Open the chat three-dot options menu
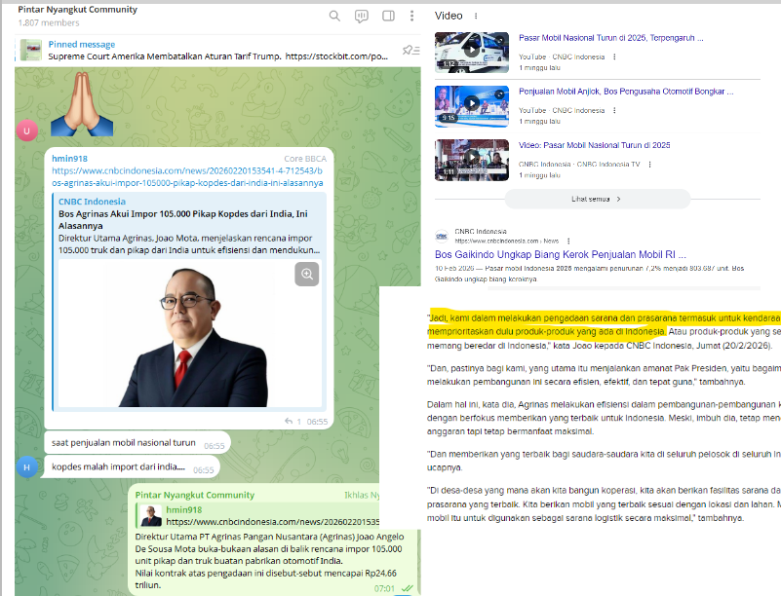The width and height of the screenshot is (781, 596). [411, 16]
